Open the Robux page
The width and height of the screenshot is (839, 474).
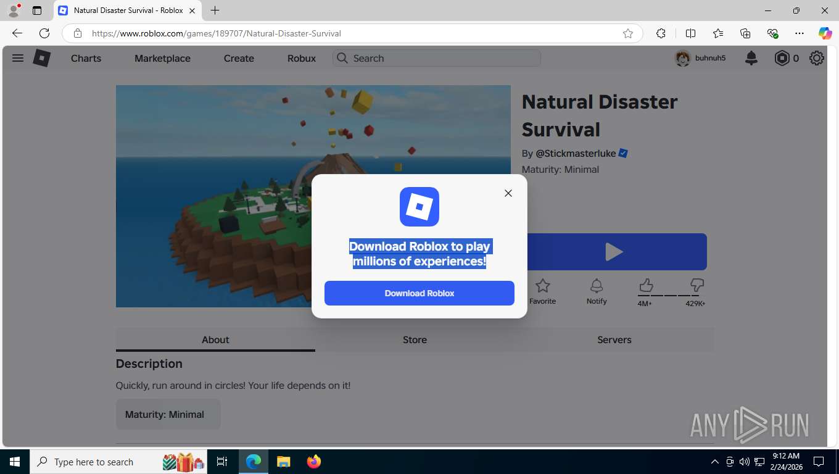pos(302,58)
